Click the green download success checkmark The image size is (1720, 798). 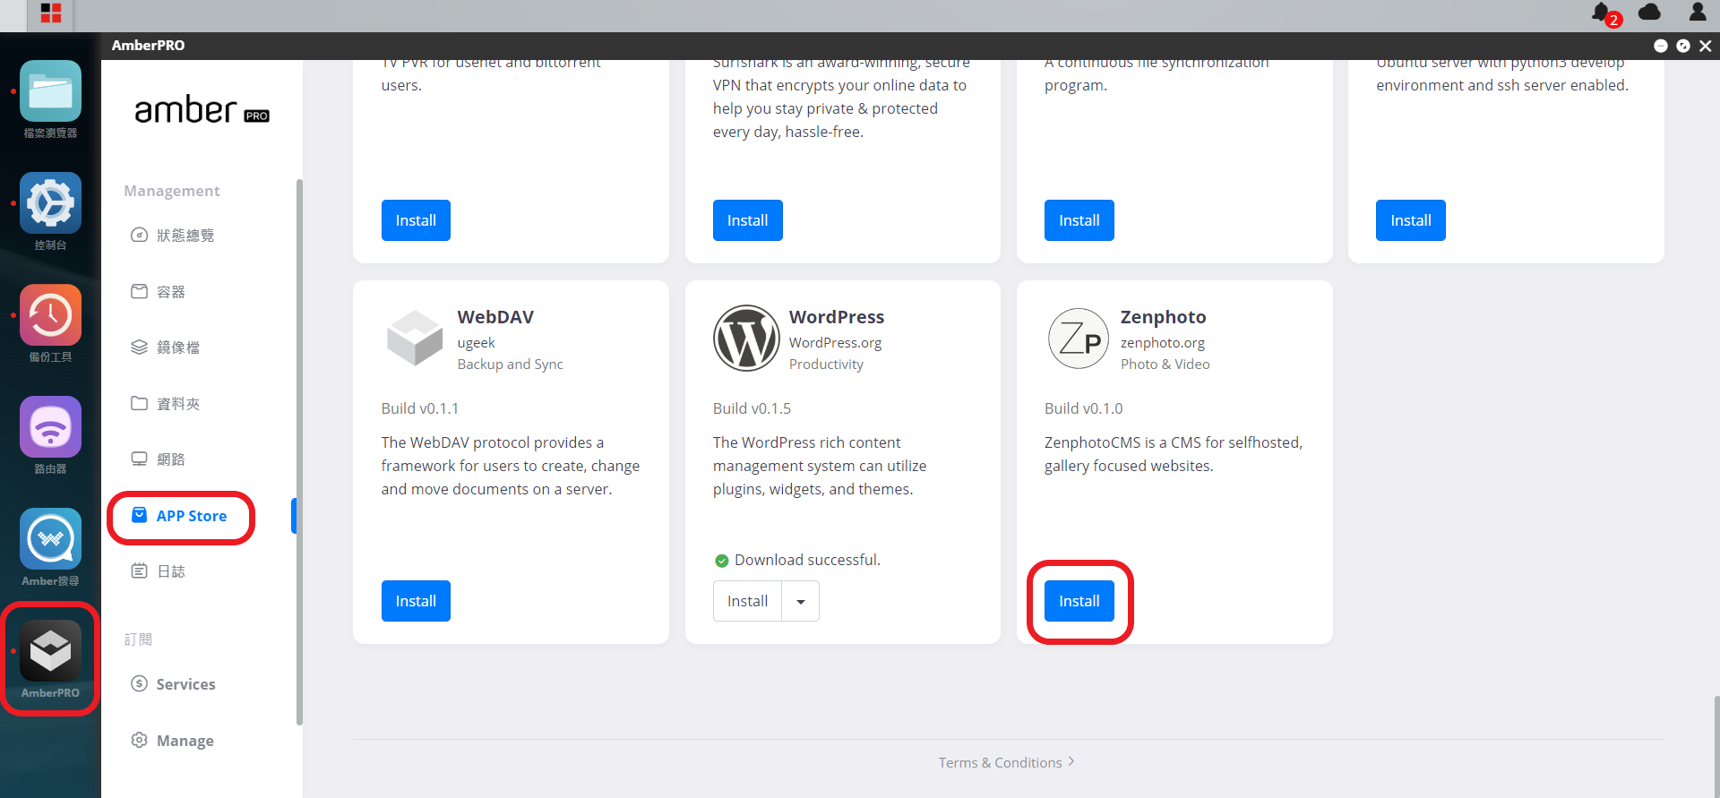[721, 561]
